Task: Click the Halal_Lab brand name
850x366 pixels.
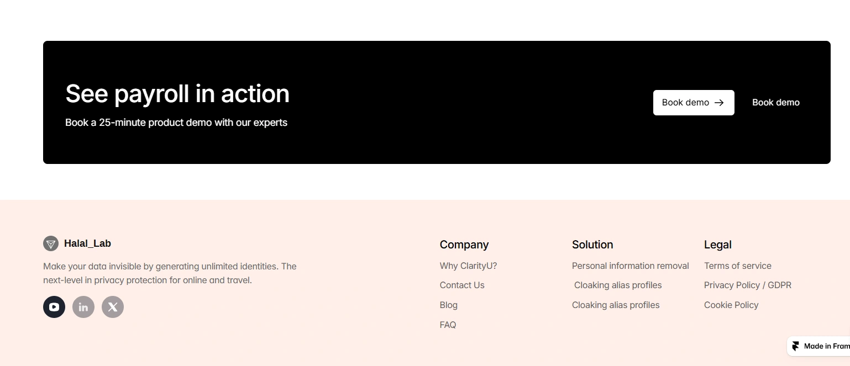Action: pyautogui.click(x=87, y=243)
